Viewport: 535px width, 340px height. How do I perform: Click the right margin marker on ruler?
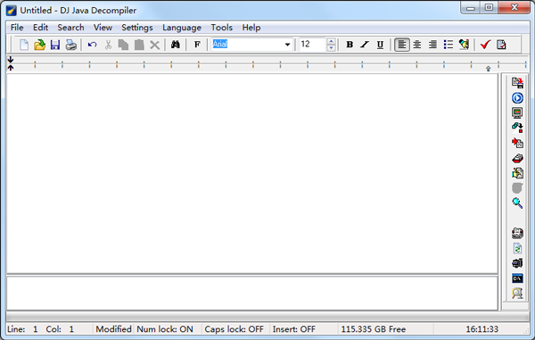[489, 69]
